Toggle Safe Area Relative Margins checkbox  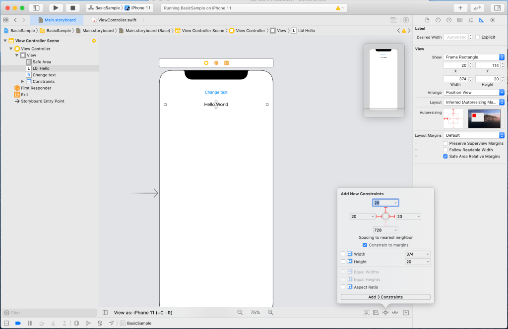pyautogui.click(x=445, y=157)
